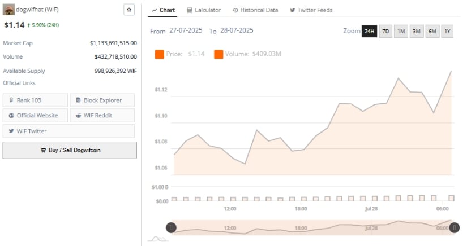Screen dimensions: 467x246
Task: Click the Rank 103 button
Action: (36, 100)
